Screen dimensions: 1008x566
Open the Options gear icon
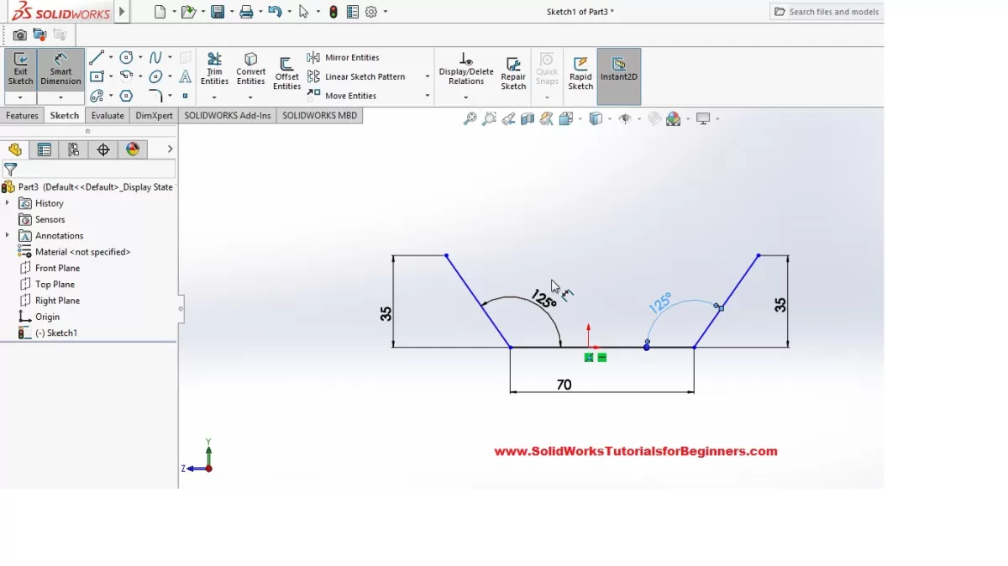[x=371, y=12]
